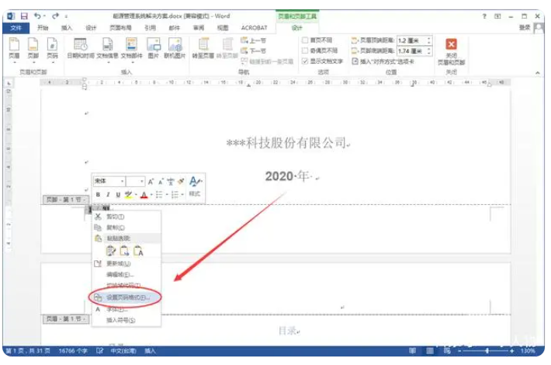Toggle the 首页不同 checkbox

[x=305, y=40]
